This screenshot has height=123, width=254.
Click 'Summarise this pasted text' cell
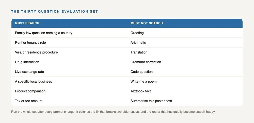point(185,101)
